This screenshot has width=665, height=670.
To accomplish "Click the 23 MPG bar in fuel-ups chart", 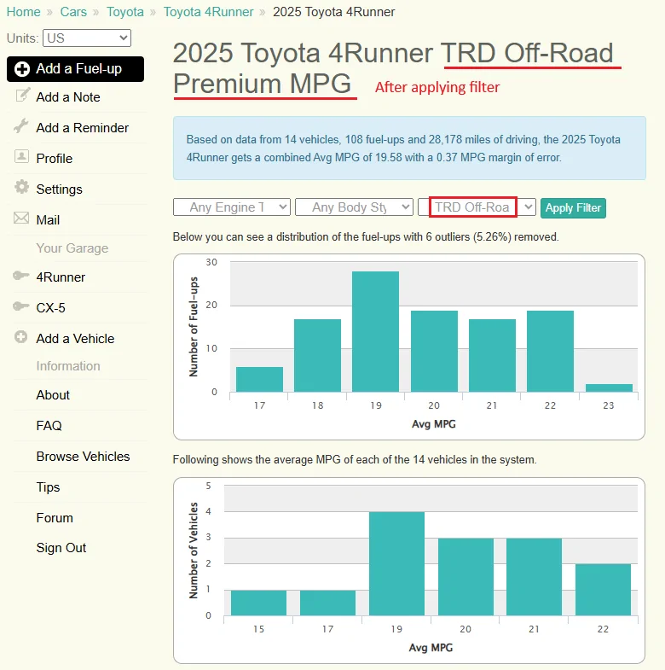I will (x=609, y=388).
